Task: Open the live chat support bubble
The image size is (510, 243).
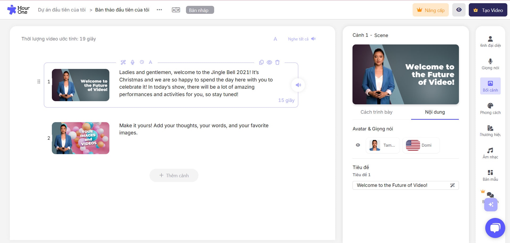Action: click(x=495, y=228)
